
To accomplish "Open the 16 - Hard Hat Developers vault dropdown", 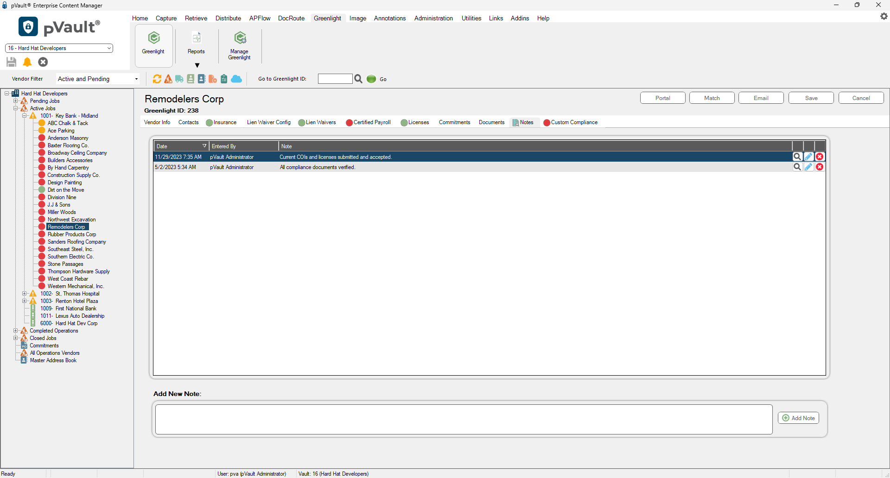I will [x=59, y=48].
